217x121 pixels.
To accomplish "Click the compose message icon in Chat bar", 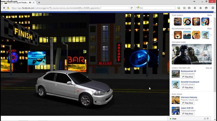I will coord(205,119).
